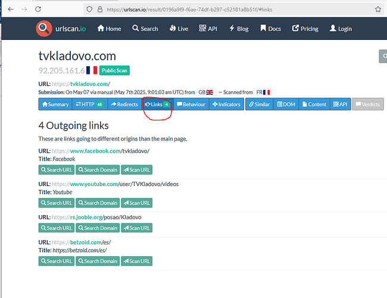
Task: Click the greyed Verdicts button
Action: coord(368,104)
